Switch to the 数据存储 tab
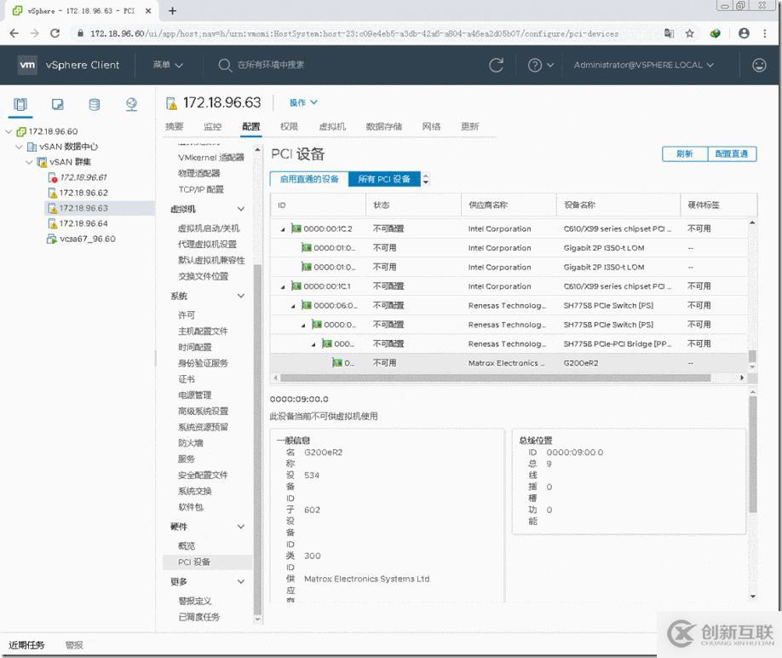Screen dimensions: 782x658 tap(384, 126)
